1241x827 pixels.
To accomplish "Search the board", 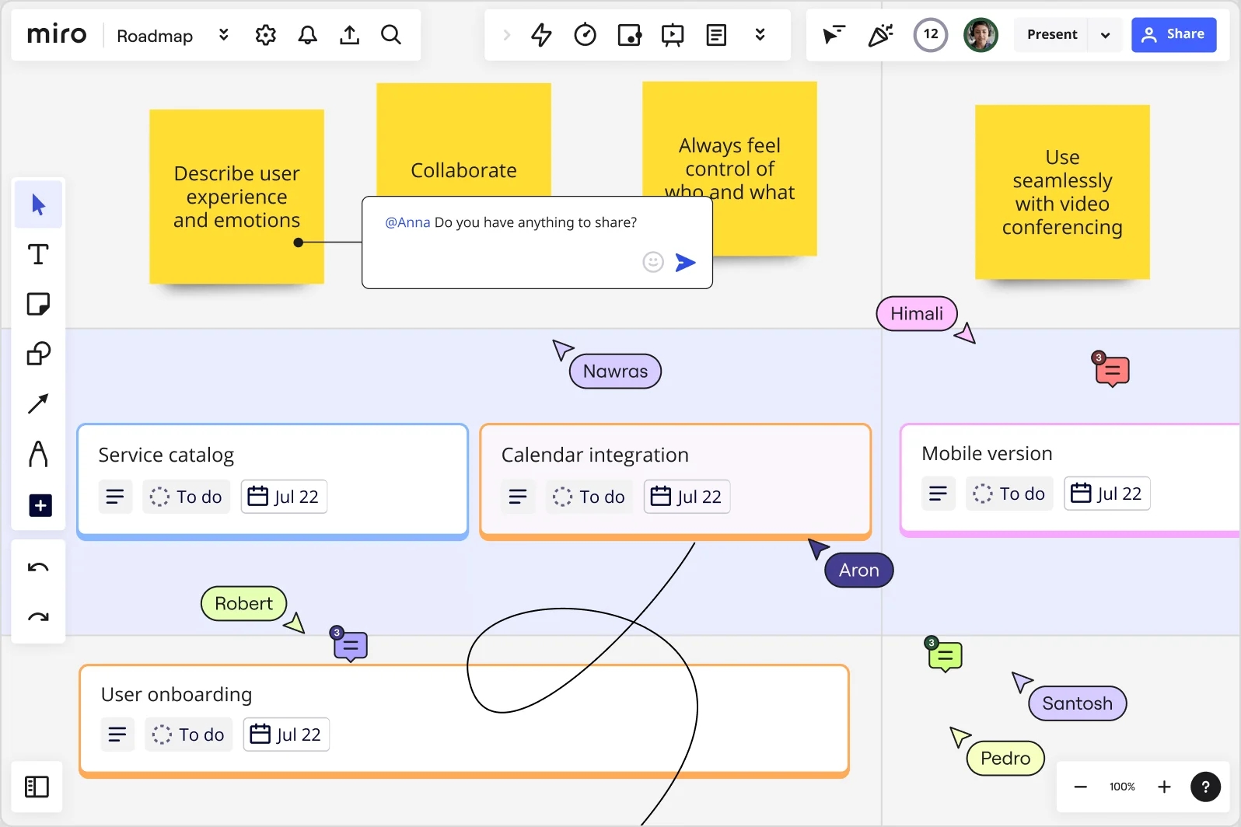I will coord(391,35).
